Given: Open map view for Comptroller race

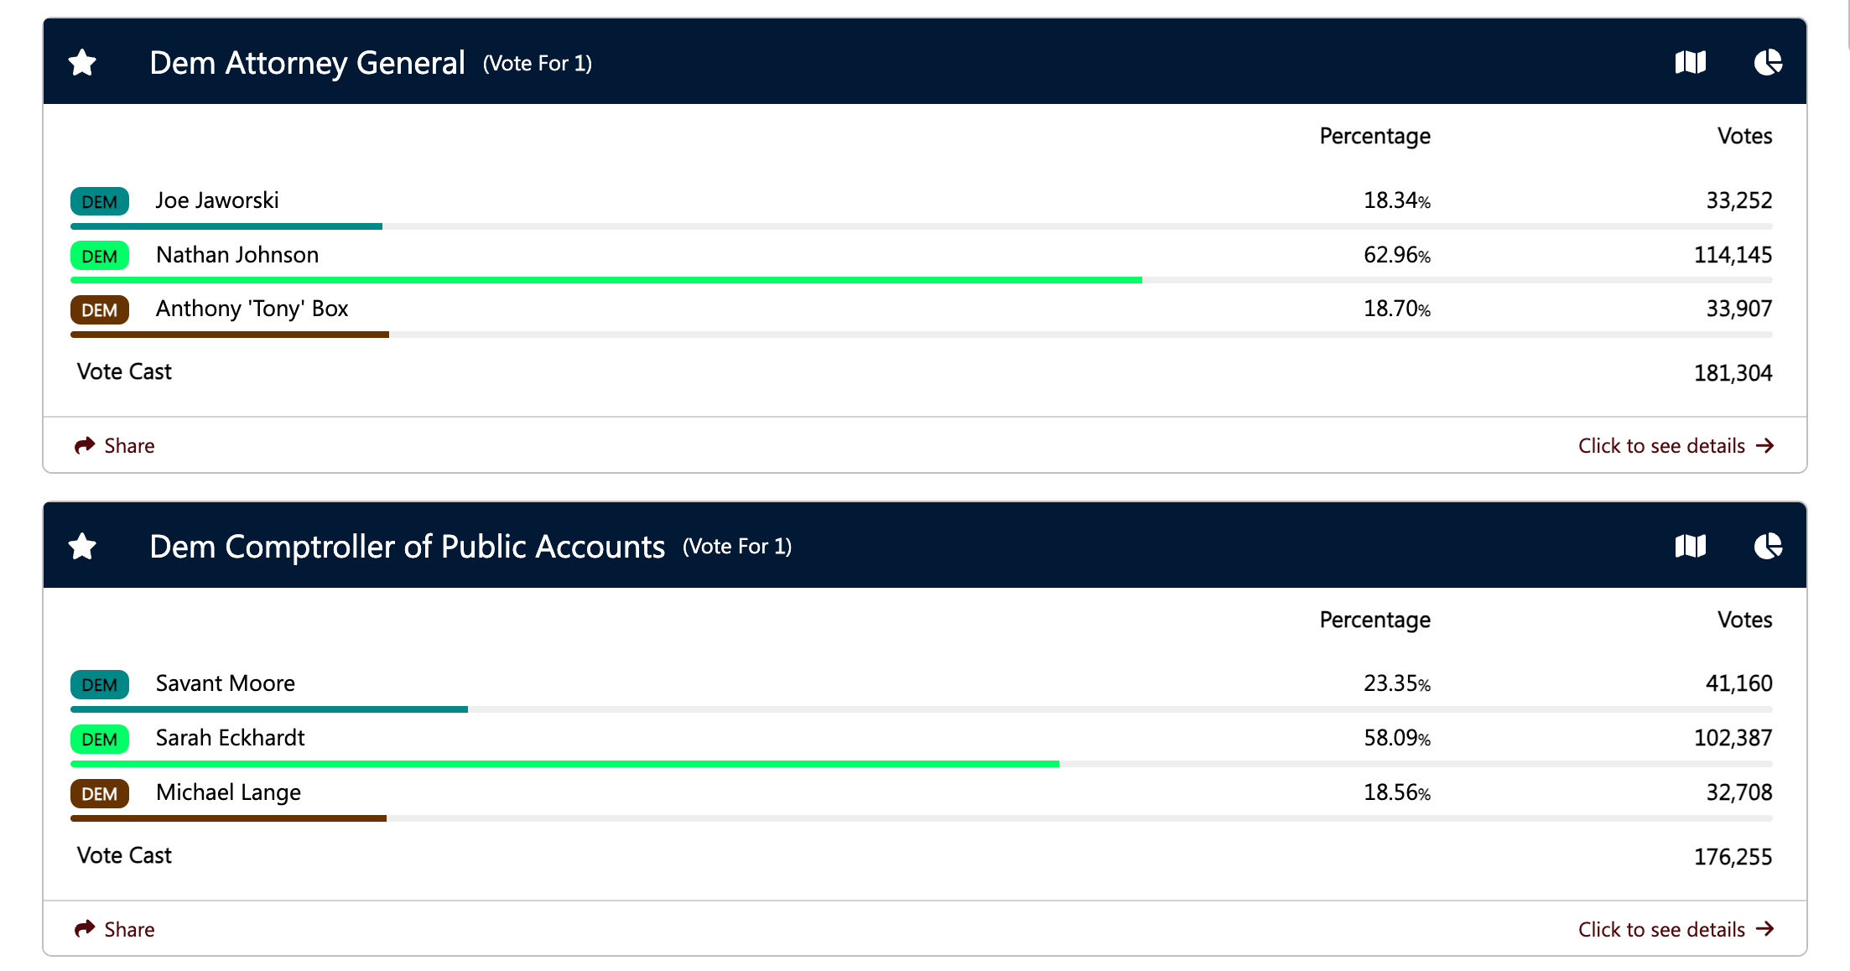Looking at the screenshot, I should pos(1690,546).
